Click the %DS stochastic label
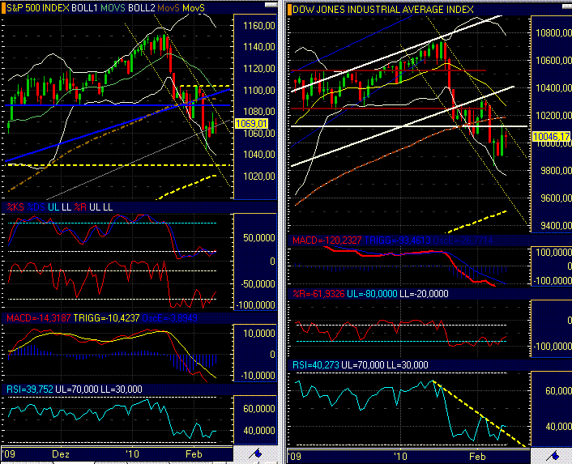 (36, 207)
